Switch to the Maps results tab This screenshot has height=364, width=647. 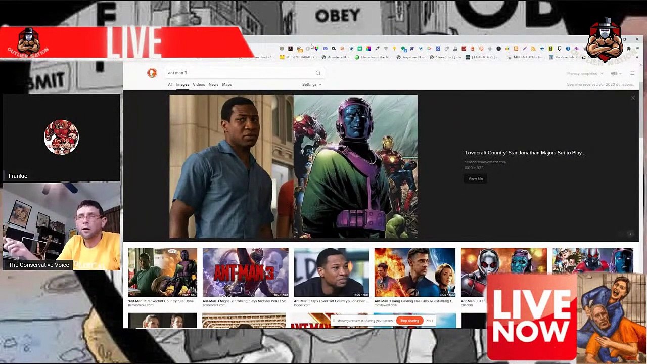click(x=227, y=84)
